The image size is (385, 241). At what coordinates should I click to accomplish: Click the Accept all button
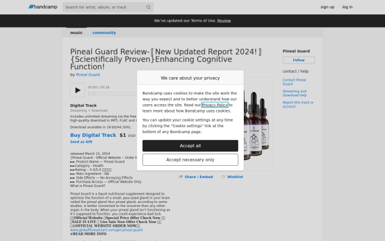(190, 146)
